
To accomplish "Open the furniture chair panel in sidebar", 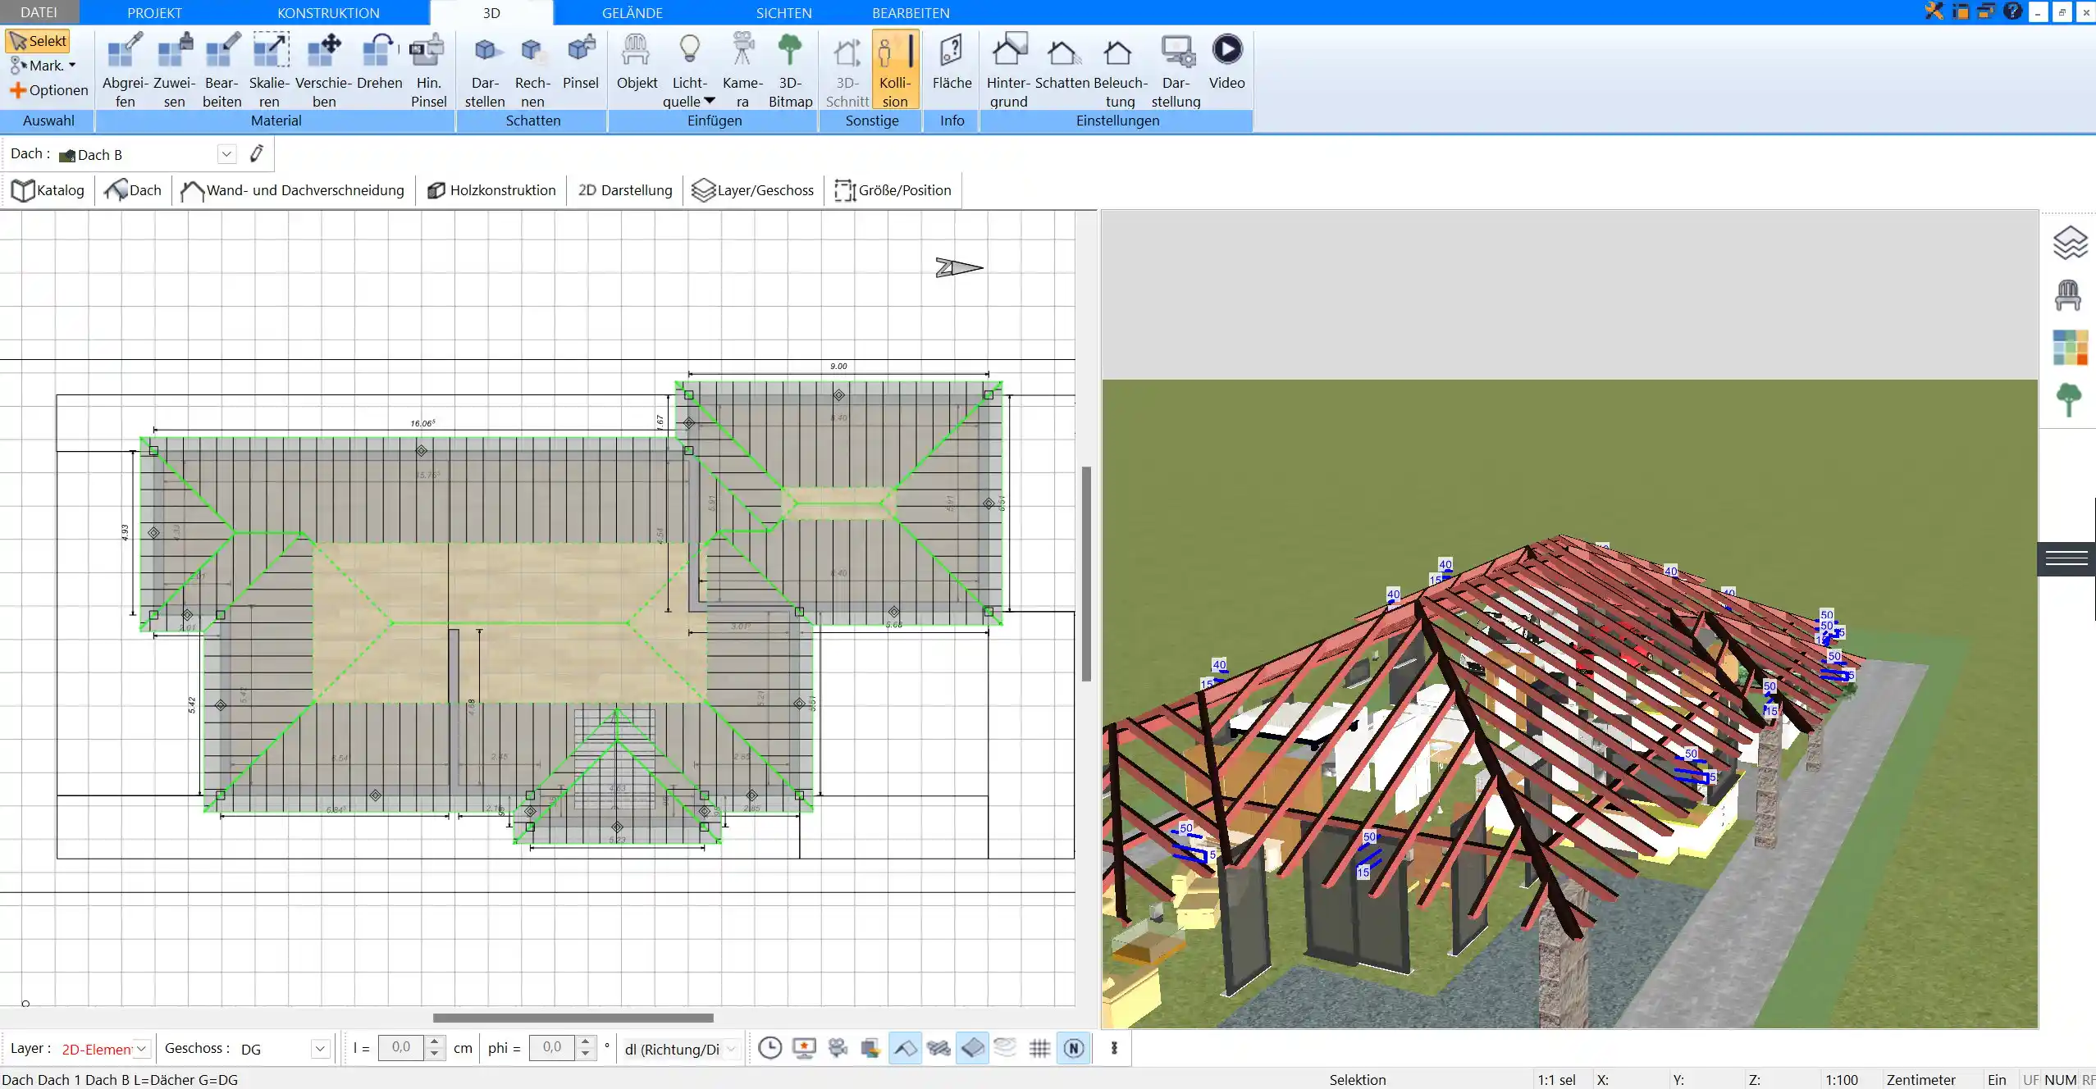I will pos(2068,295).
